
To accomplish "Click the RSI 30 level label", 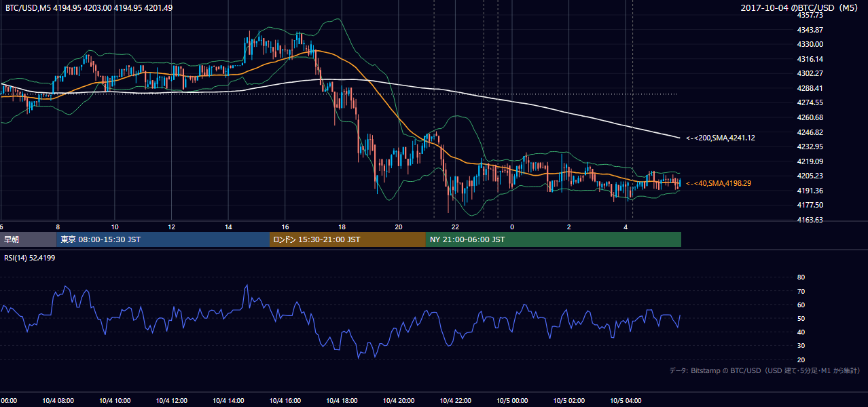I will pyautogui.click(x=801, y=345).
